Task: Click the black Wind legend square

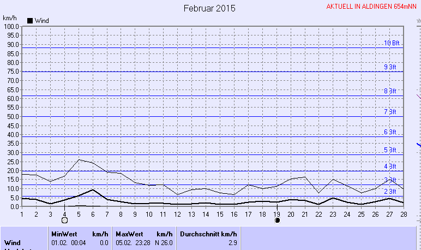Action: pyautogui.click(x=30, y=21)
